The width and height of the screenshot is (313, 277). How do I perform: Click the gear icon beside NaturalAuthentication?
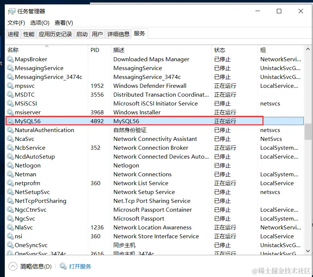point(10,130)
